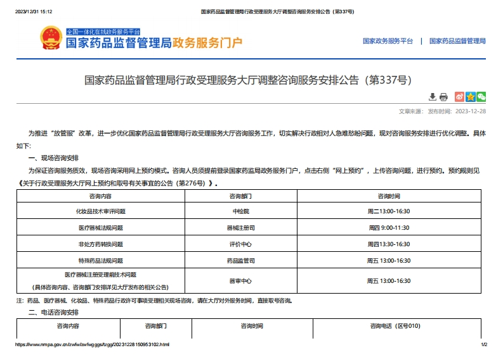Select the 化妆品技术审评问题 table cell
This screenshot has width=503, height=355.
(x=100, y=211)
